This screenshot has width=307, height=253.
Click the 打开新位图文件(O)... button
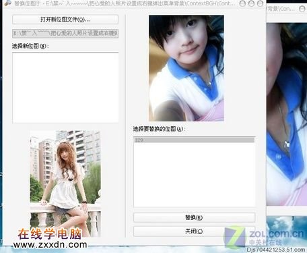pyautogui.click(x=65, y=20)
